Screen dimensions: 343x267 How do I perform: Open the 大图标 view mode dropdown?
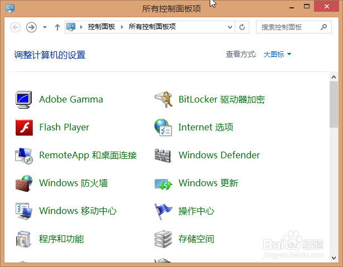277,54
